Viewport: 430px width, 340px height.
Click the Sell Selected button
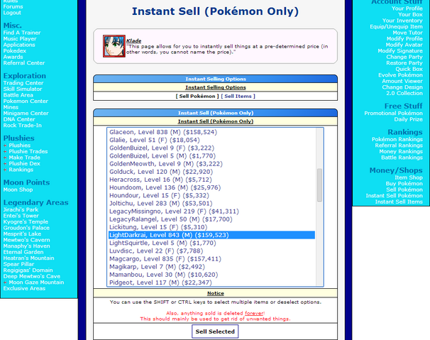[x=215, y=331]
